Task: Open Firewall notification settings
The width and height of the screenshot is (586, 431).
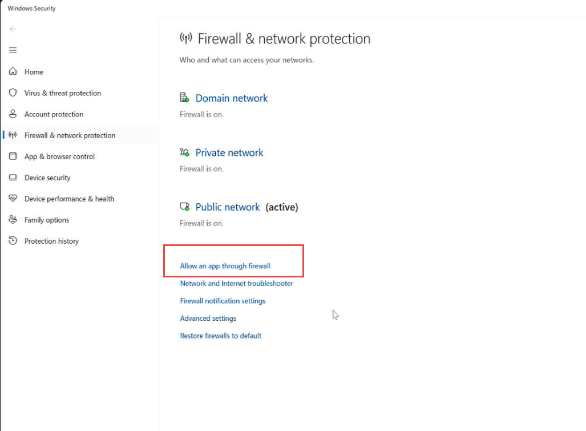Action: 223,301
